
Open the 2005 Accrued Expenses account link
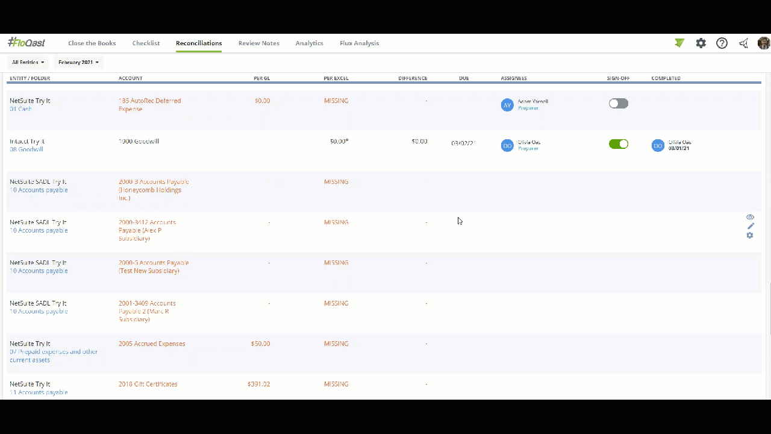[152, 344]
